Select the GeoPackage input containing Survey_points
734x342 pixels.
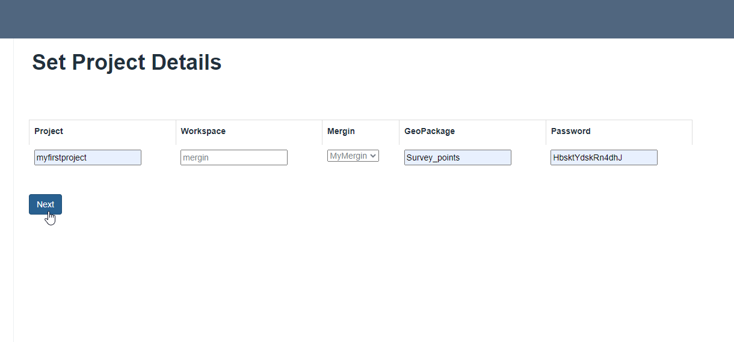(x=457, y=157)
